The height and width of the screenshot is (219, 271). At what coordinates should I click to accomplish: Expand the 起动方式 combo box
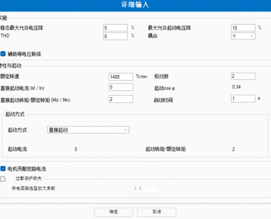pyautogui.click(x=88, y=130)
